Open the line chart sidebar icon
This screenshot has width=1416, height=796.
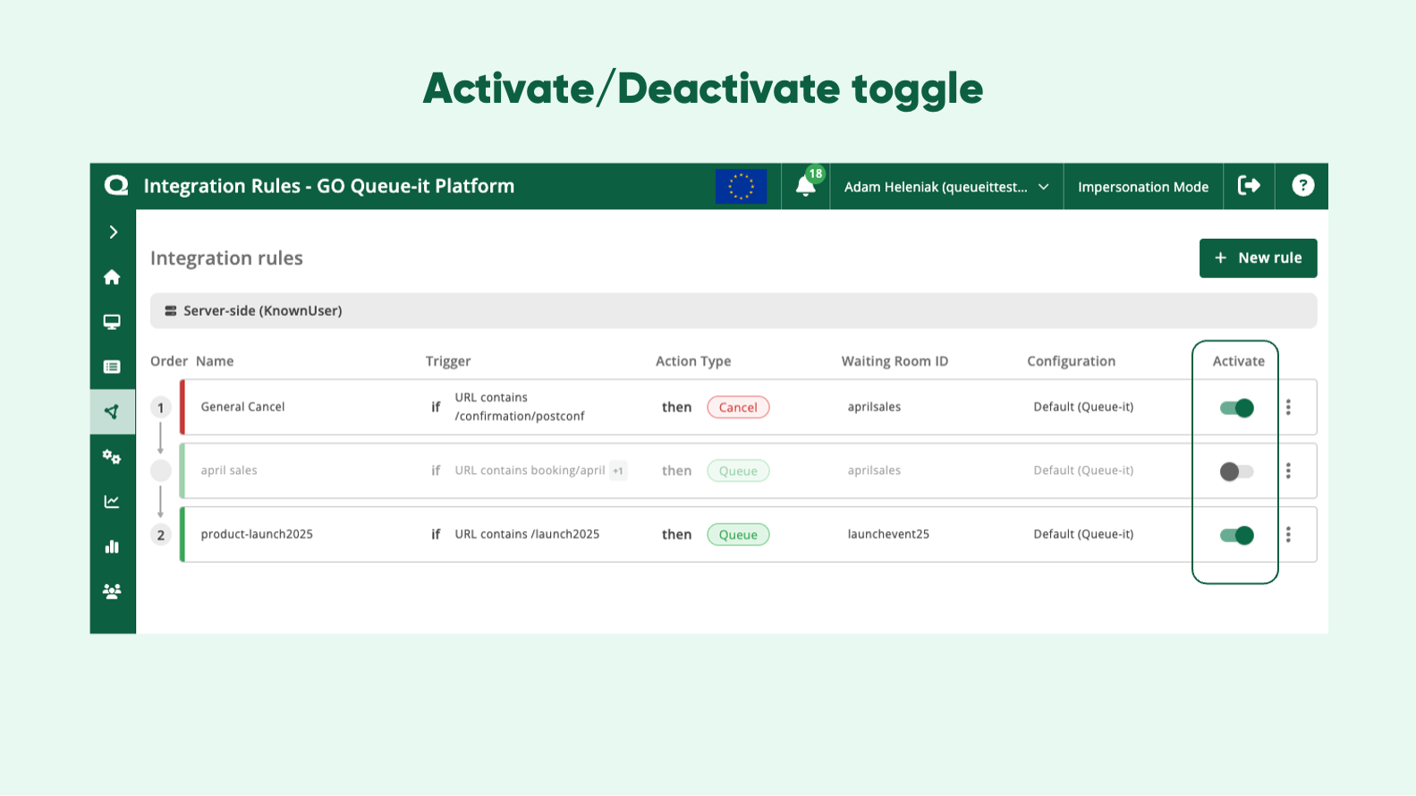112,502
